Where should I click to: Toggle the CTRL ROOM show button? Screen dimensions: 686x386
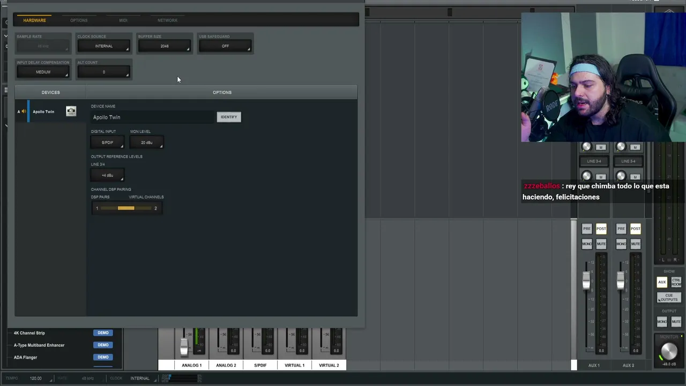(x=676, y=282)
